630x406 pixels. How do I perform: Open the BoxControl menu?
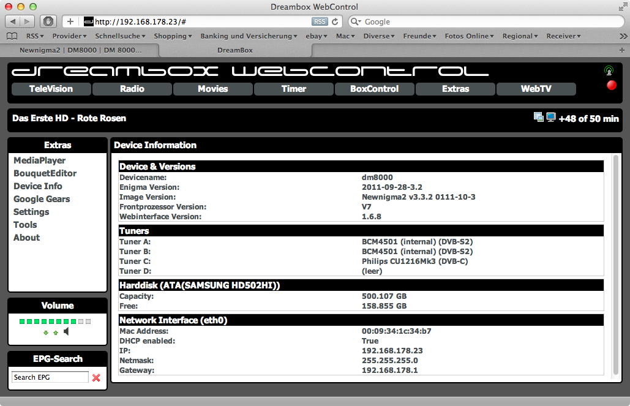[x=374, y=89]
